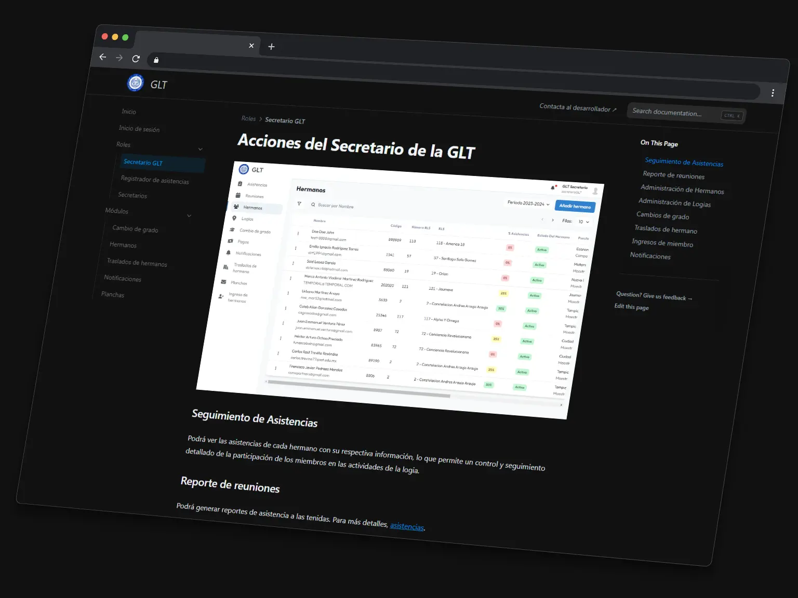Image resolution: width=798 pixels, height=598 pixels.
Task: Click the Ingreso de hermanos add-user icon
Action: tap(221, 296)
